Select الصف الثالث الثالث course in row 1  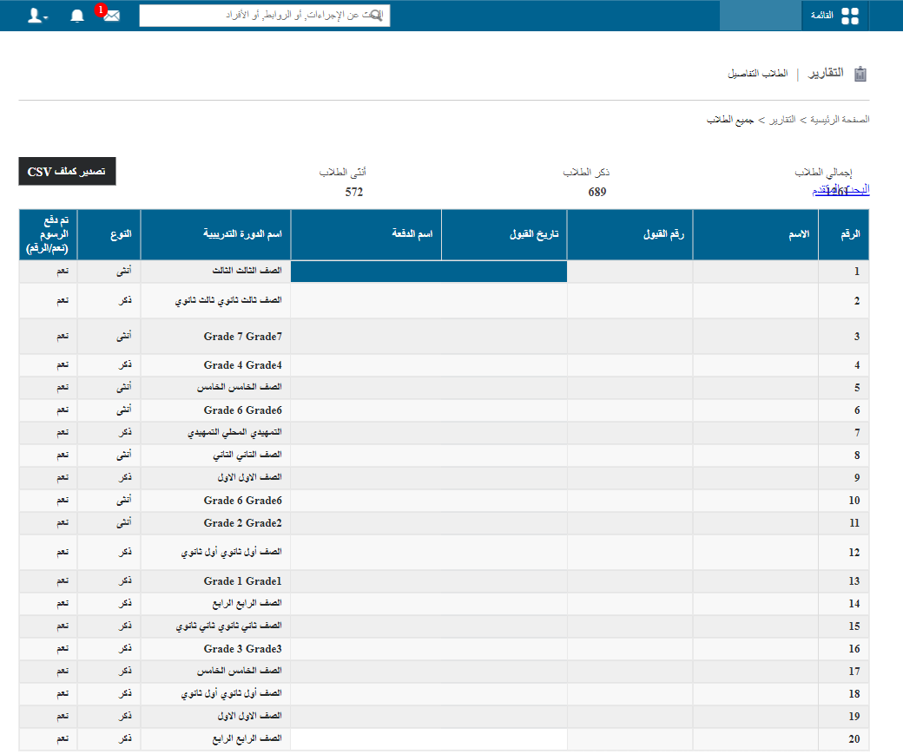(x=216, y=271)
